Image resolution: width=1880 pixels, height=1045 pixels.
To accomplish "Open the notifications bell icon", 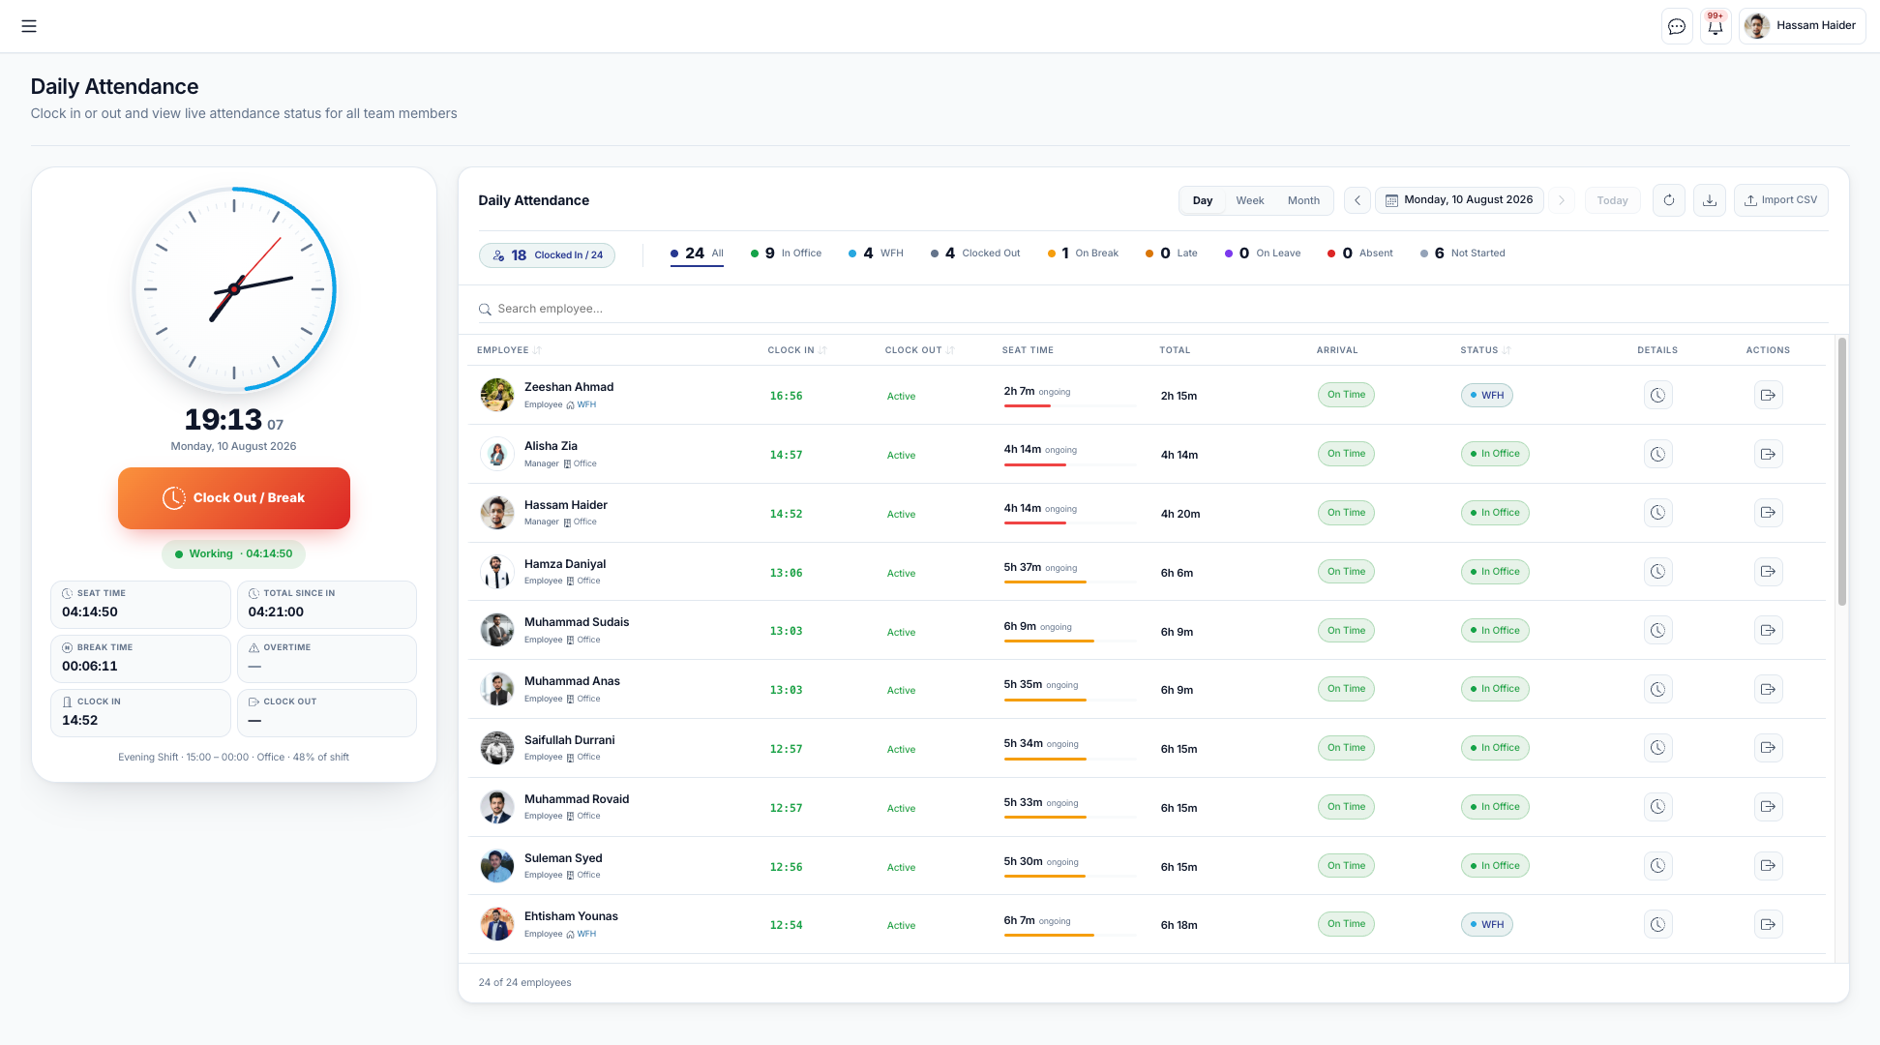I will click(x=1716, y=26).
